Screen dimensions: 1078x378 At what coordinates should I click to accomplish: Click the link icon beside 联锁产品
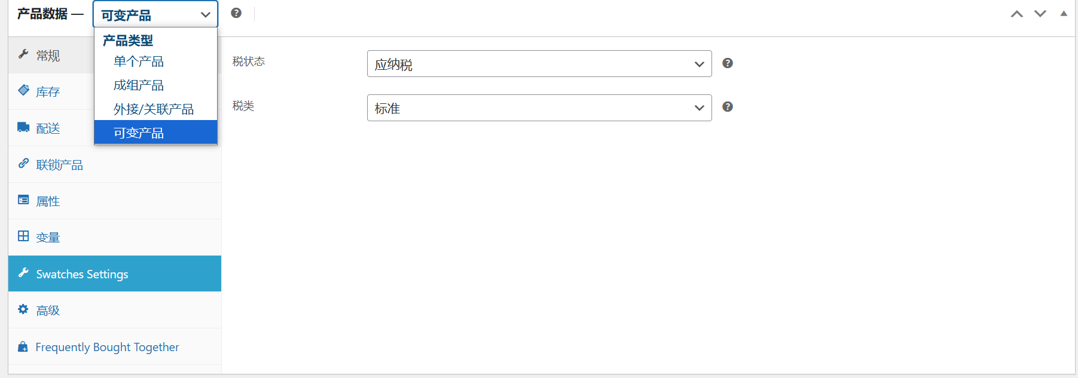[x=23, y=164]
